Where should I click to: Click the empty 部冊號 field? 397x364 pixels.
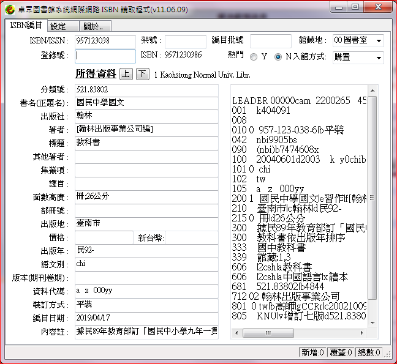146,211
